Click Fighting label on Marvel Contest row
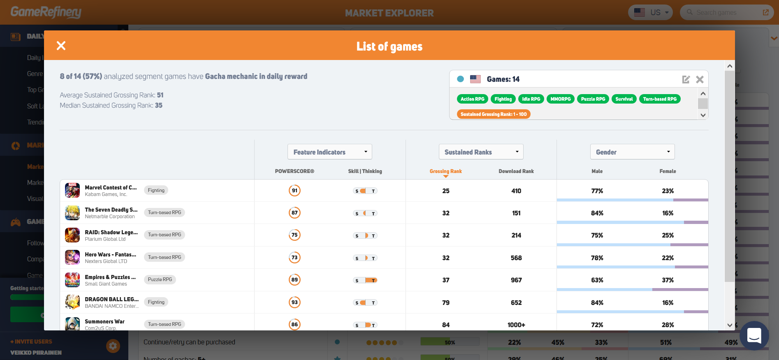The width and height of the screenshot is (779, 360). click(x=156, y=190)
